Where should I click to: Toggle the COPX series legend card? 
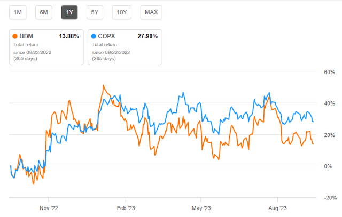coord(125,47)
